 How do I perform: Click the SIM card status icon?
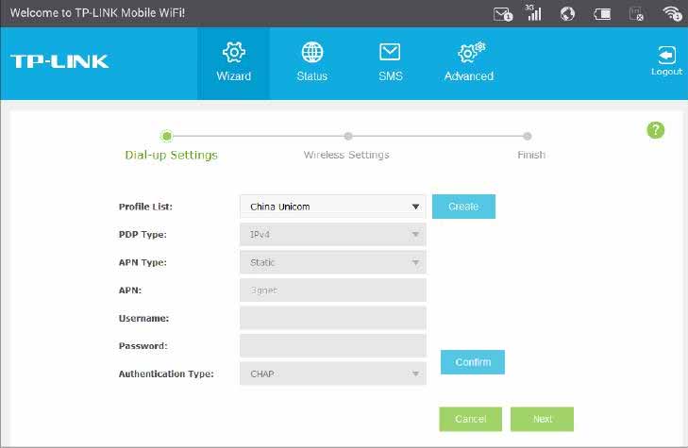(636, 14)
